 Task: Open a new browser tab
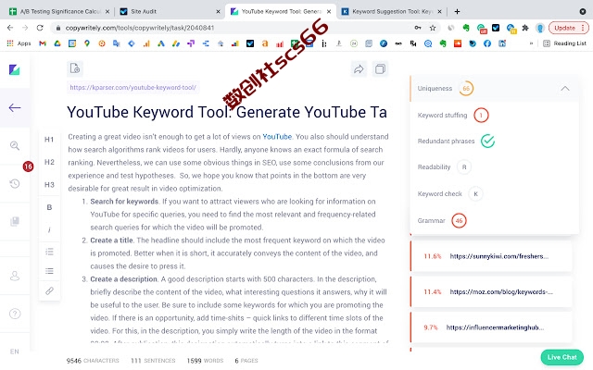(x=457, y=12)
